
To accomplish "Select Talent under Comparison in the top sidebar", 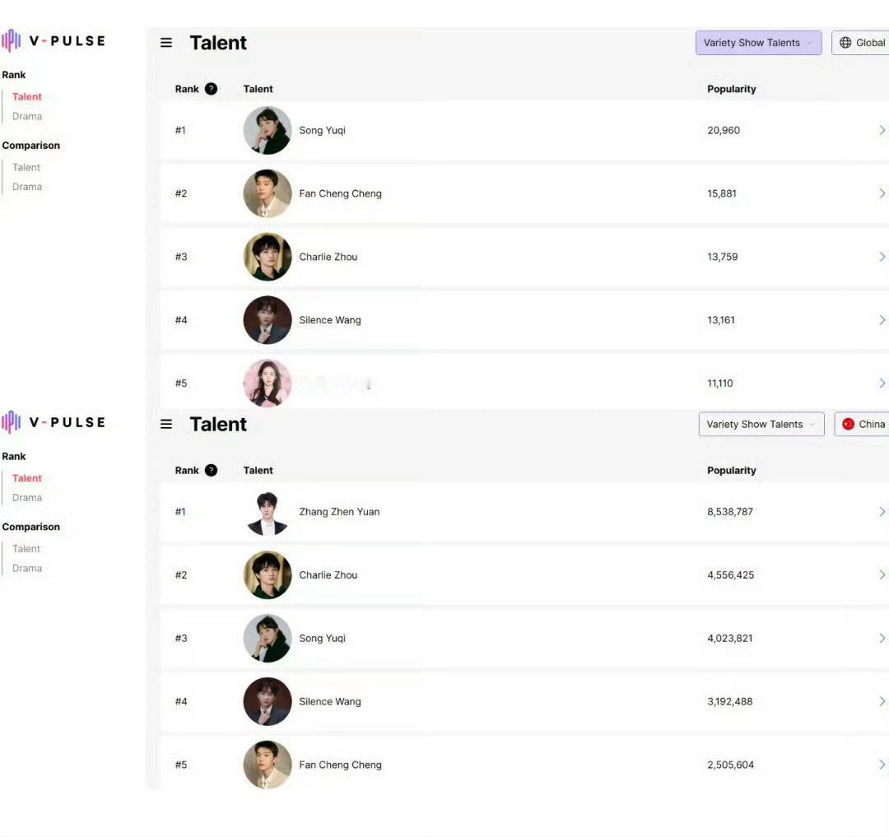I will pos(26,167).
